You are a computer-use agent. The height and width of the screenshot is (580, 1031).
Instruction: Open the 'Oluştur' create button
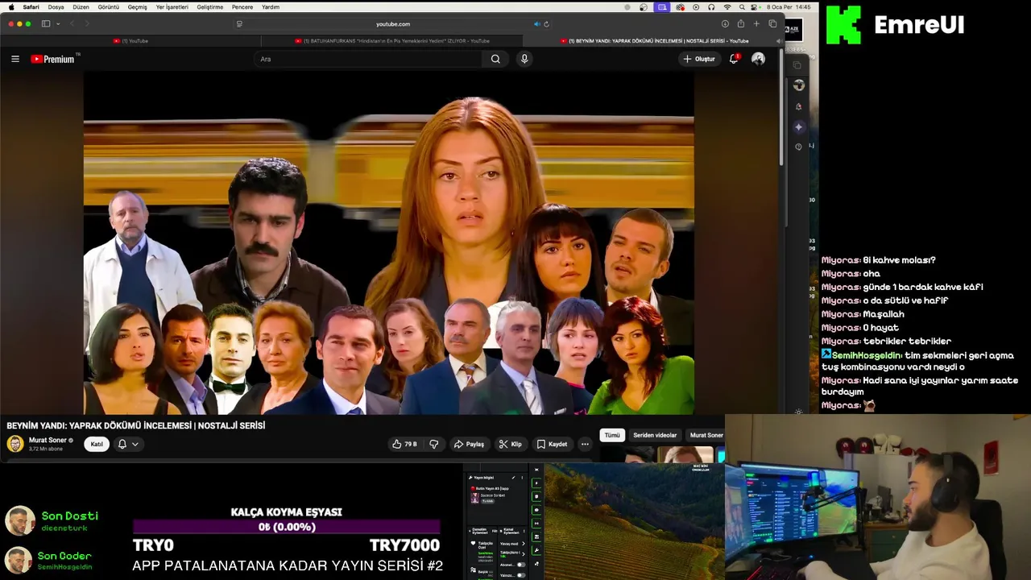click(x=698, y=59)
